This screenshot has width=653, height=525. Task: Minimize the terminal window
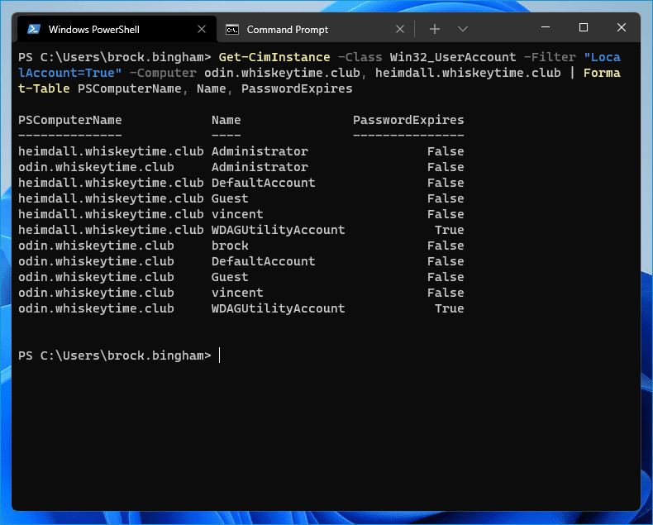pos(546,27)
